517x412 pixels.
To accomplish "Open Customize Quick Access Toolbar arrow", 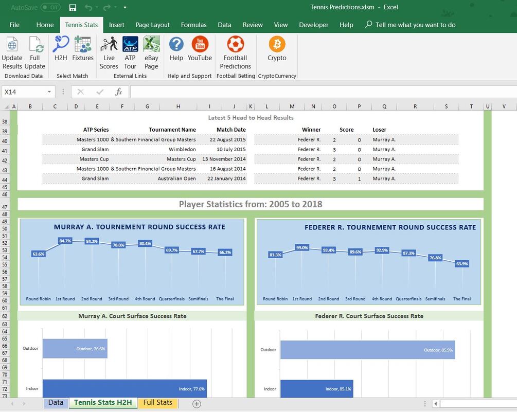I will click(125, 7).
